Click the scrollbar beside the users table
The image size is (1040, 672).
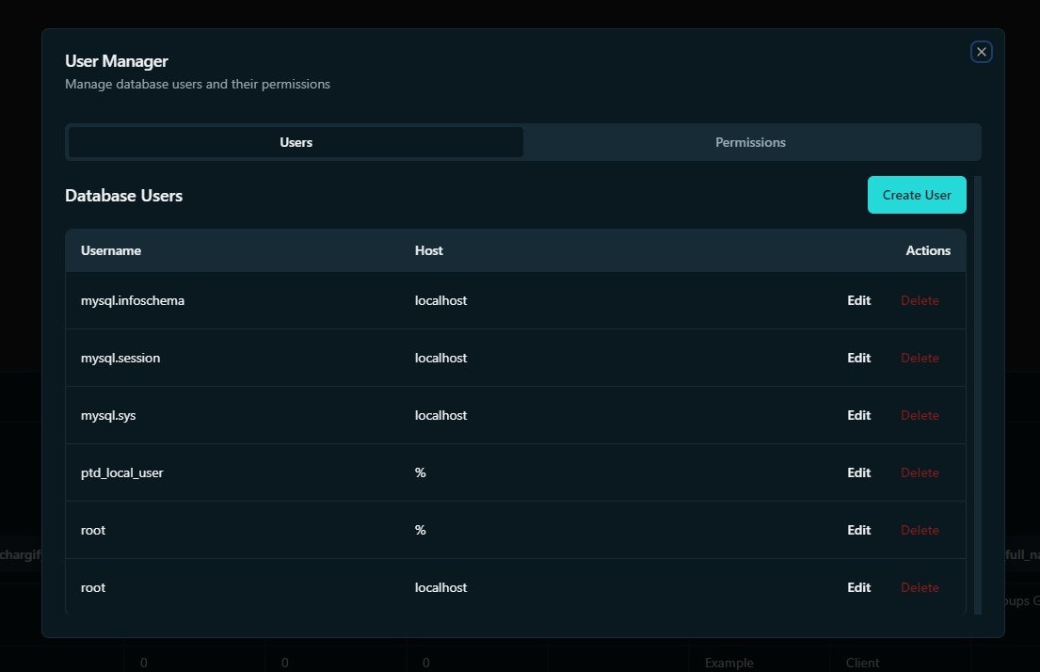[x=977, y=395]
